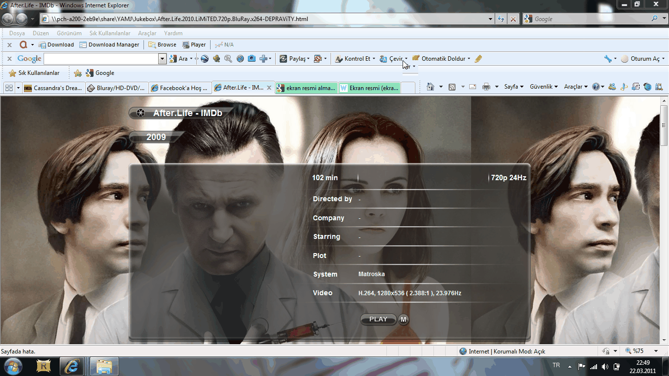
Task: Open the Download Manager
Action: click(x=110, y=45)
